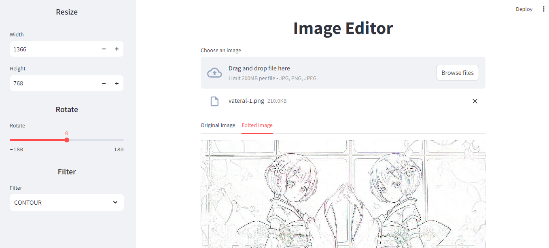
Task: Focus the Height input field showing 768
Action: 53,83
